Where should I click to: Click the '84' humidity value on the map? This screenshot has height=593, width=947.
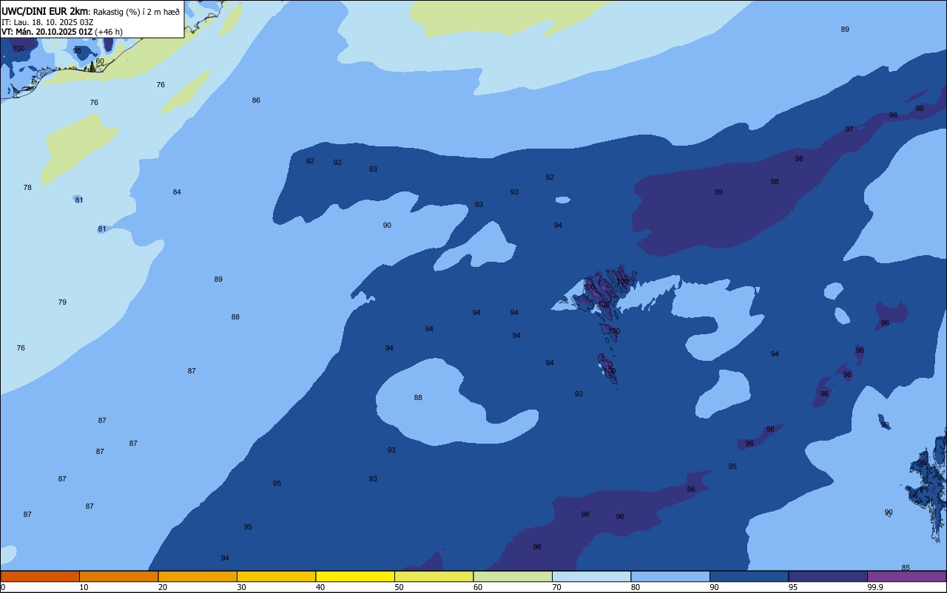(x=177, y=192)
